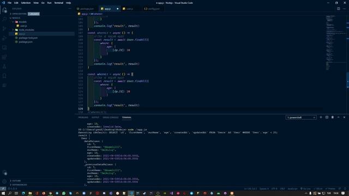Viewport: 349px width, 196px height.
Task: Change language mode via JavaScript status item
Action: tap(292, 189)
